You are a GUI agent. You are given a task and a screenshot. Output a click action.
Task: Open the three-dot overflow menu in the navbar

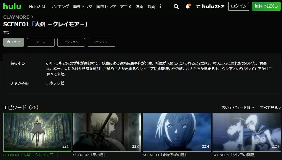click(x=160, y=6)
